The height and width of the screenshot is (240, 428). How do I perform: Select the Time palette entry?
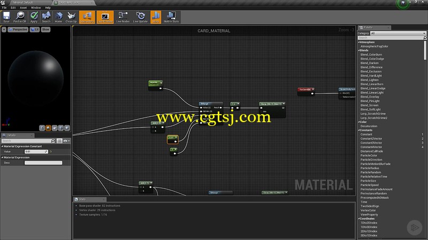(x=364, y=202)
